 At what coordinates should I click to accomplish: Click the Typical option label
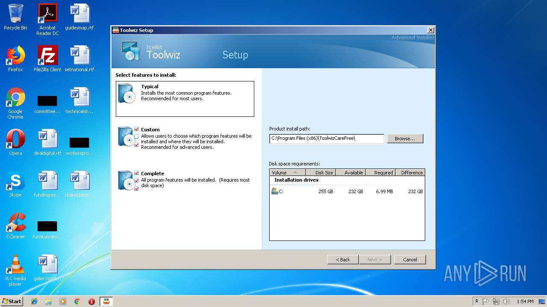click(150, 87)
